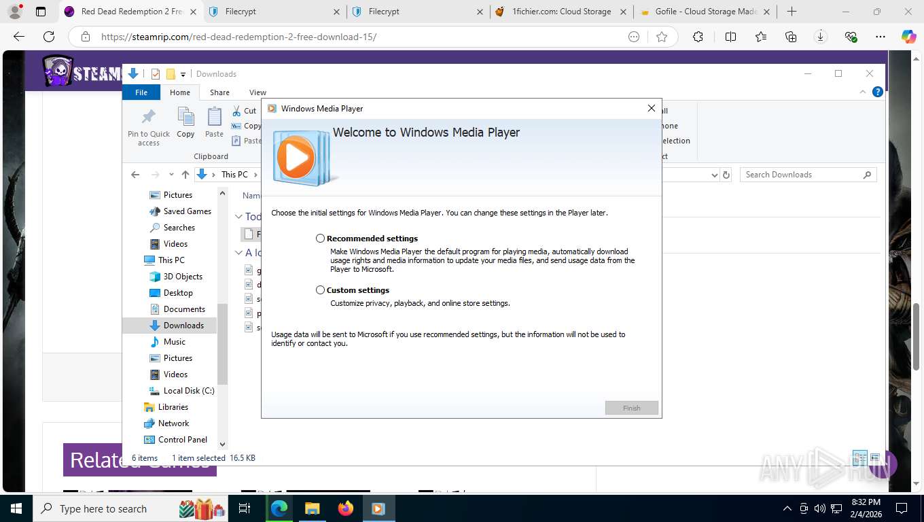Open the Quick Access Toolbar customize dropdown
924x522 pixels.
pos(183,74)
